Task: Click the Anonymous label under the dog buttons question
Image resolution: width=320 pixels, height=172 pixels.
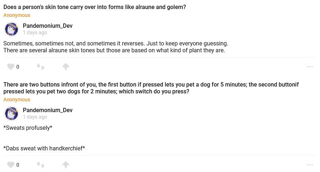Action: click(17, 100)
